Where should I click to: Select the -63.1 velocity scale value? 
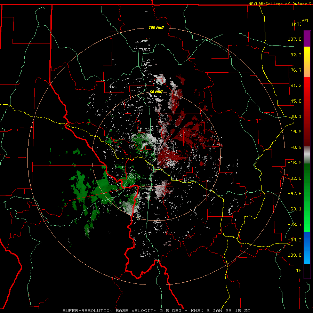(x=295, y=209)
